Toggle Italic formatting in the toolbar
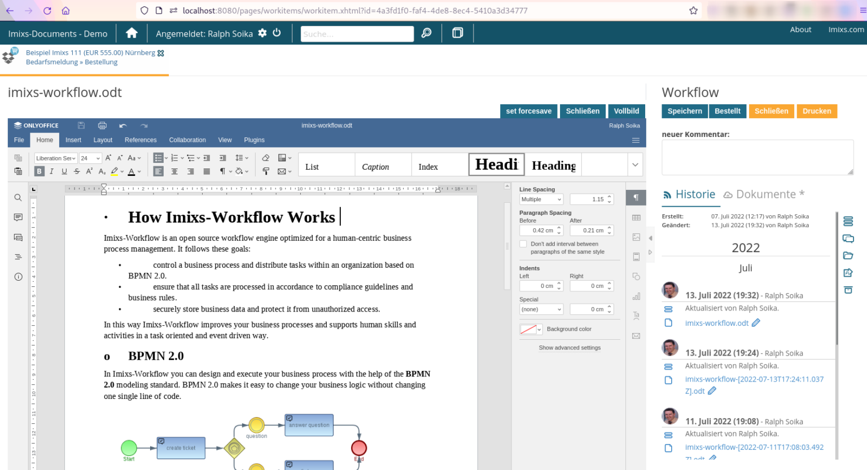 51,171
